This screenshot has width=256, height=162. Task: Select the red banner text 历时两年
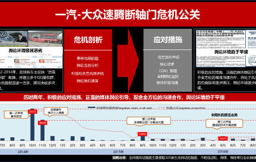tap(124, 98)
